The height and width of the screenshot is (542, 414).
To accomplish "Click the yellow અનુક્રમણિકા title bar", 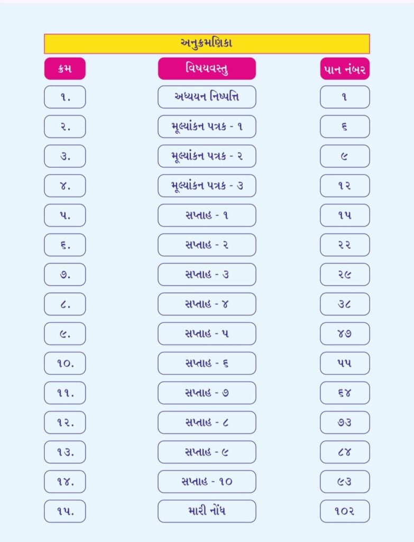I will coord(207,44).
